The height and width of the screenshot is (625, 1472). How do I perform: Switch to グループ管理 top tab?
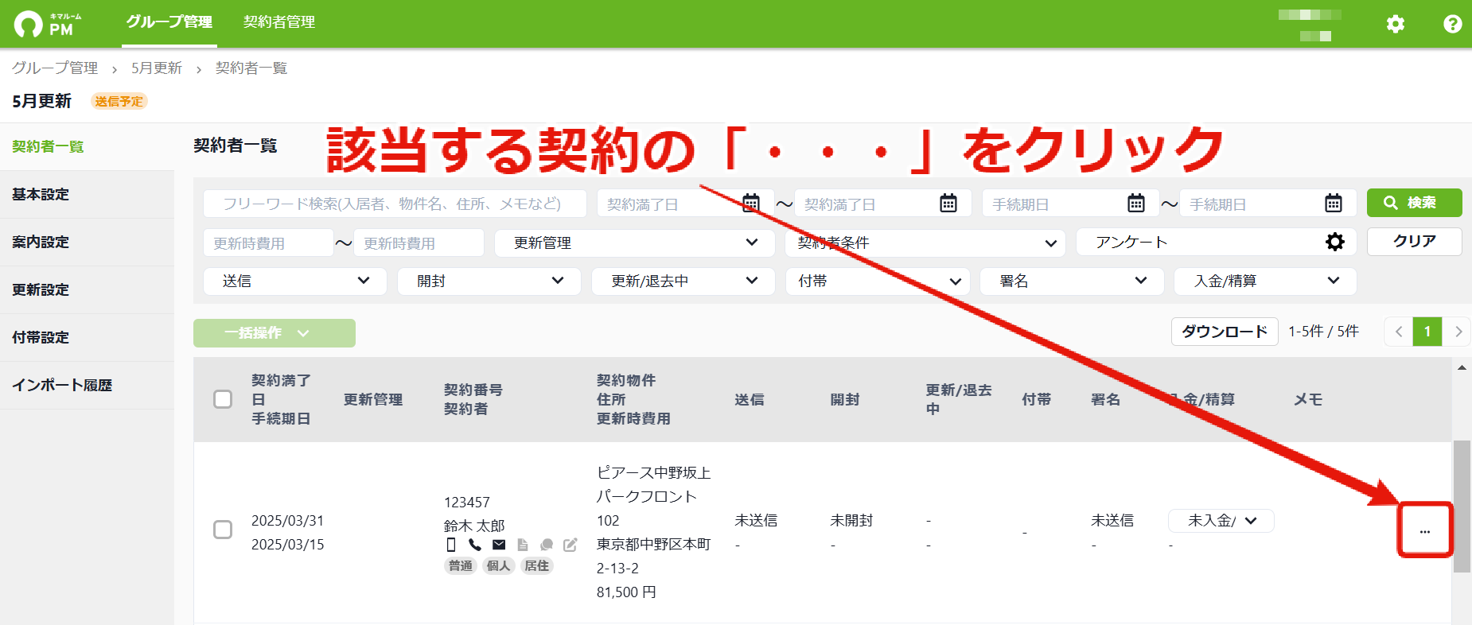[169, 22]
